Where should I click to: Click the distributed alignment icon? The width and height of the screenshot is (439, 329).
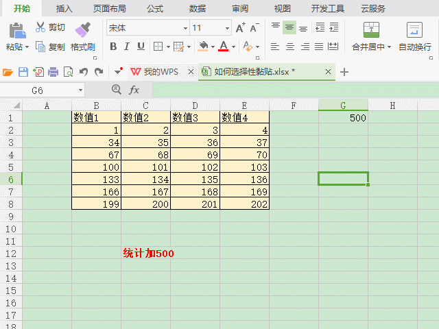(333, 47)
